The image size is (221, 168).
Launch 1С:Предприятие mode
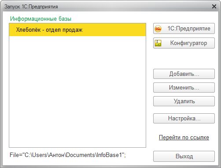pyautogui.click(x=184, y=29)
